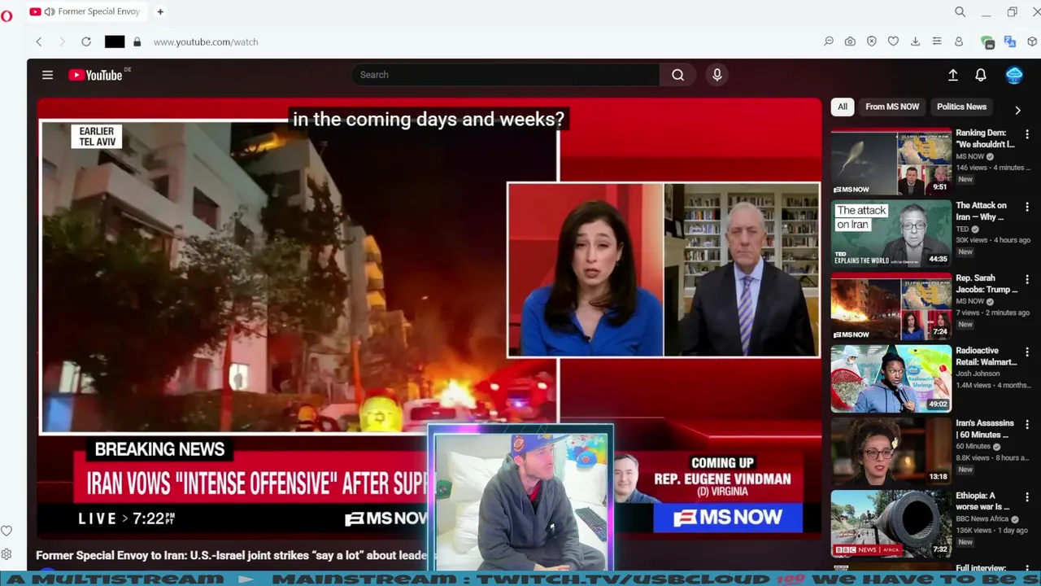
Task: Open options for Rep. Sarah Jacobs video
Action: pyautogui.click(x=1027, y=279)
